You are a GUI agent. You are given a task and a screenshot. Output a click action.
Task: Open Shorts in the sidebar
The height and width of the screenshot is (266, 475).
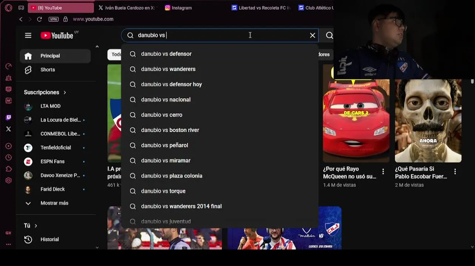[55, 70]
